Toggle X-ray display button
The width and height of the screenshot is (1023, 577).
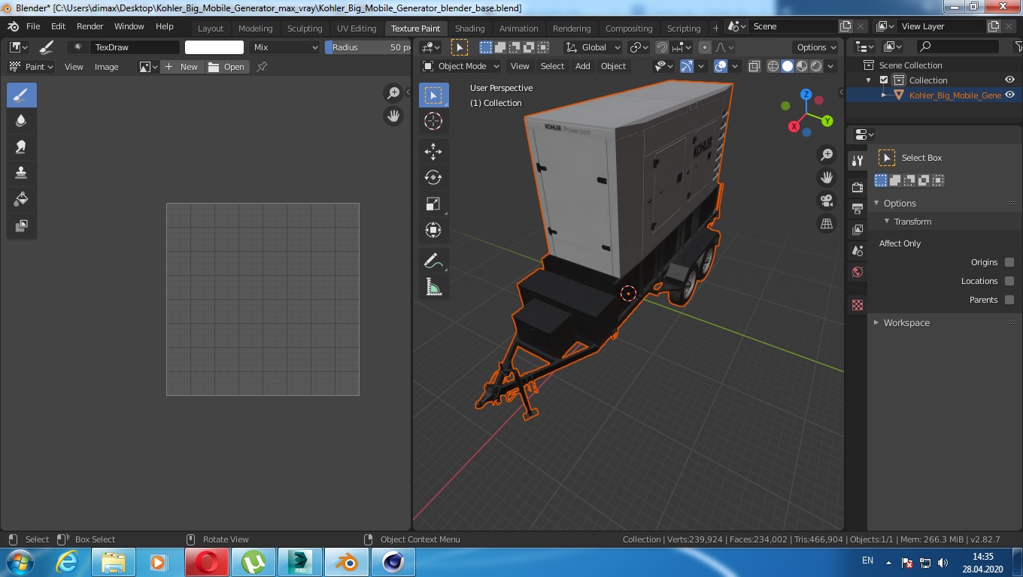pos(755,66)
